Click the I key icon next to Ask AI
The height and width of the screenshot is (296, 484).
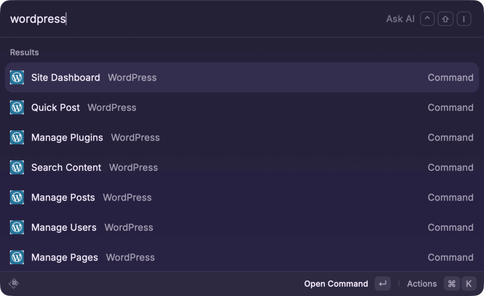pyautogui.click(x=464, y=19)
